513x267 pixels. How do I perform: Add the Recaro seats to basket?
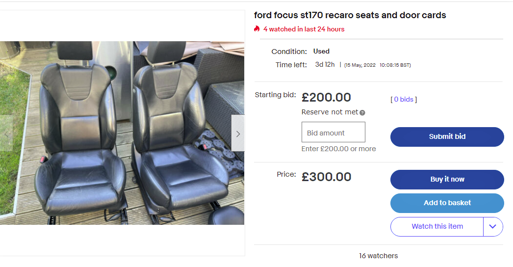[x=447, y=203]
